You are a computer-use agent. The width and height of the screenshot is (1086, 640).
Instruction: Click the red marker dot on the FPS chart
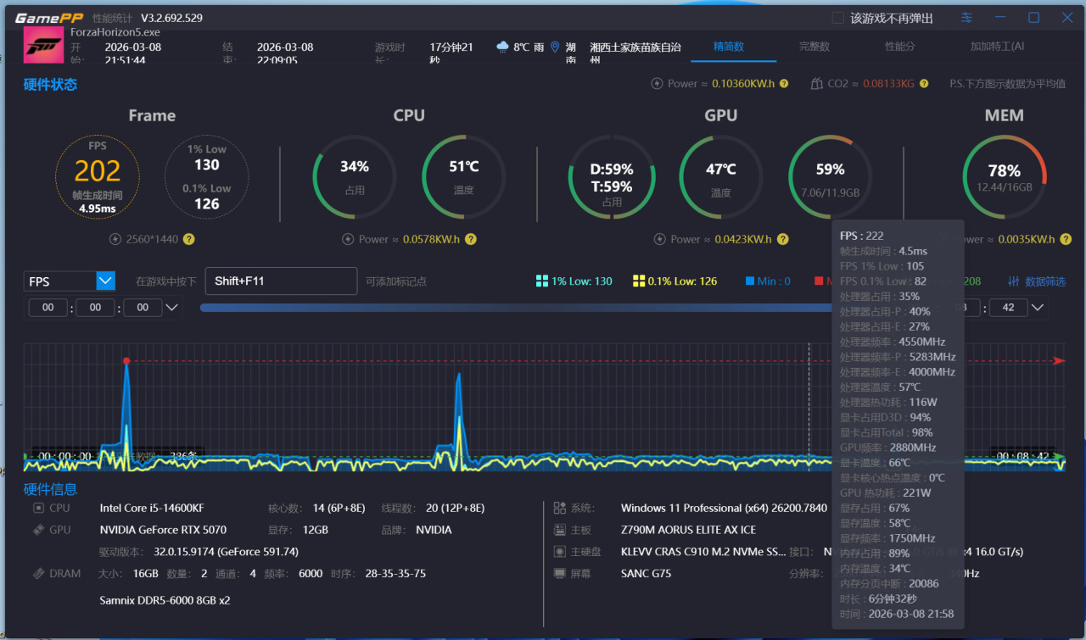126,361
